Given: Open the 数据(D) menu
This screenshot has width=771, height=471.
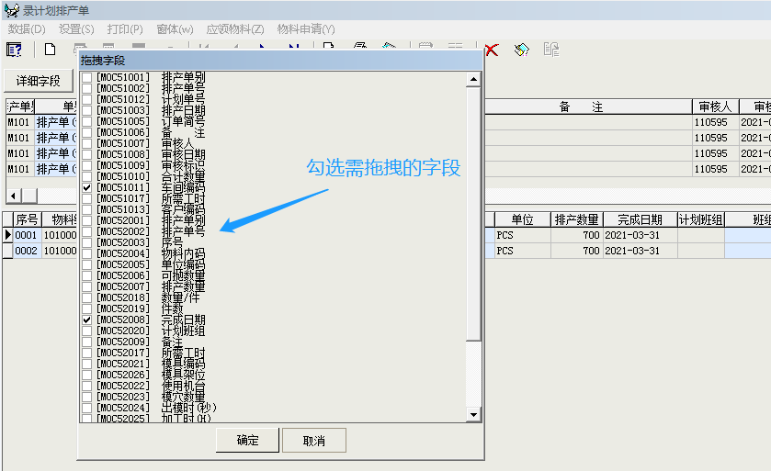Looking at the screenshot, I should tap(27, 29).
